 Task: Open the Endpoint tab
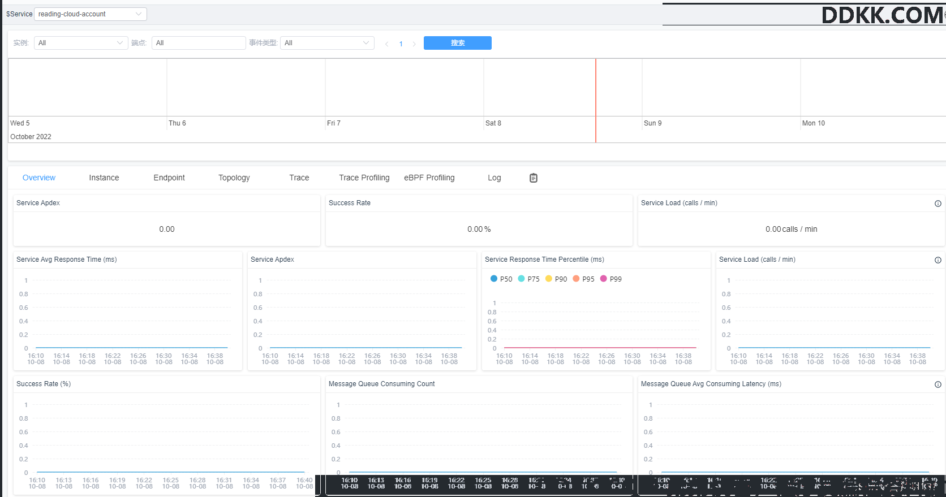tap(169, 178)
